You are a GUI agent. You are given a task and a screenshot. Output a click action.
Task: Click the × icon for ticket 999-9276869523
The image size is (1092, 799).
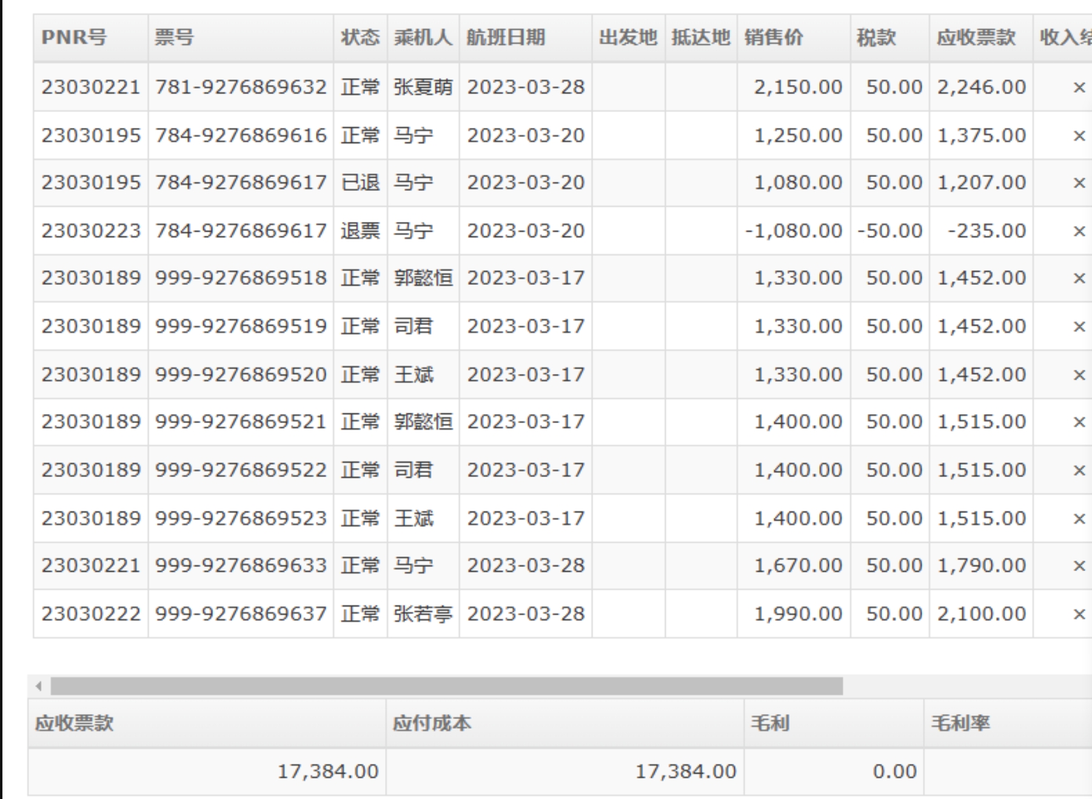tap(1079, 518)
